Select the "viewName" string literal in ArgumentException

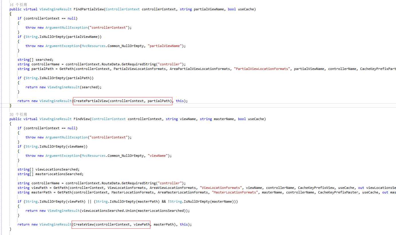point(158,156)
